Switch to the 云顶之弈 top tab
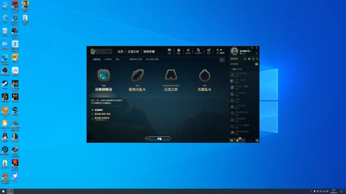The image size is (346, 194). click(x=133, y=51)
